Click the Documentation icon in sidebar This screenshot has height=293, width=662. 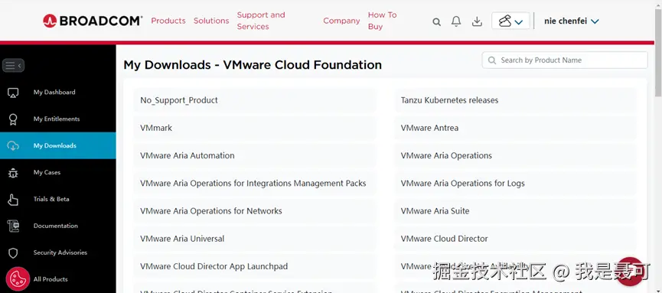13,226
